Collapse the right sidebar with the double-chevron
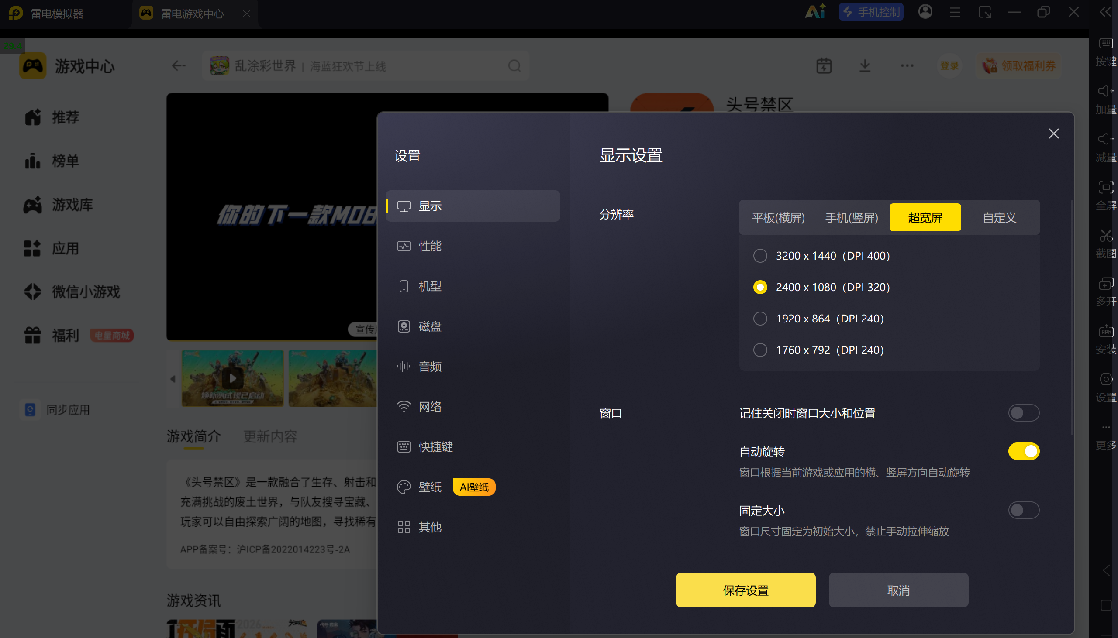 [1105, 12]
